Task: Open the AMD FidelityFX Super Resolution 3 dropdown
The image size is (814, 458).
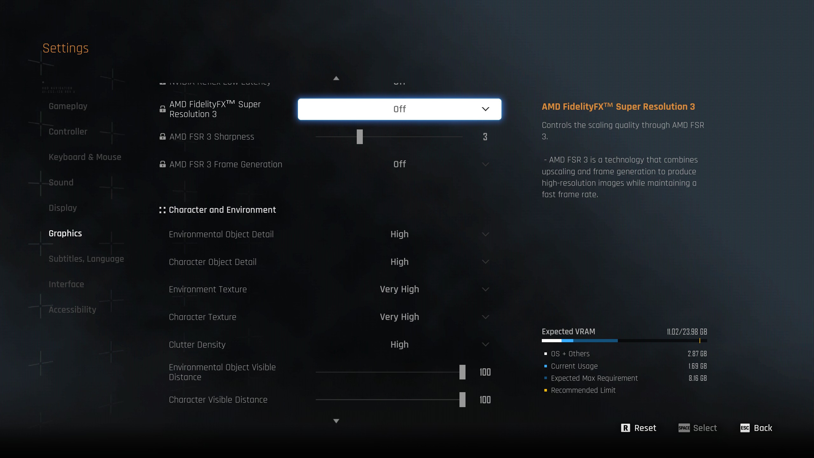Action: tap(399, 109)
